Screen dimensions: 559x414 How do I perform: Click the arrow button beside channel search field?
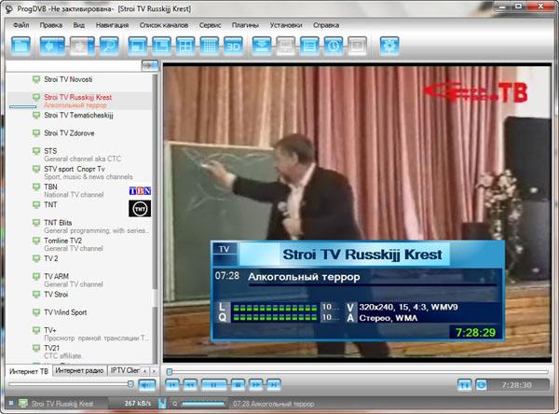pyautogui.click(x=148, y=66)
